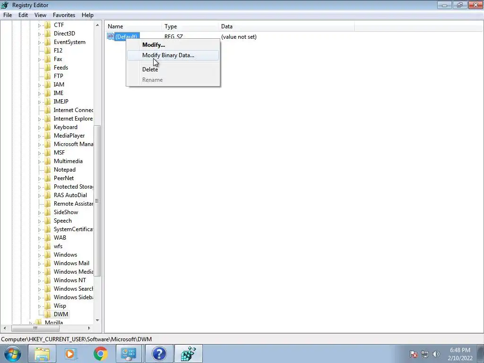Choose Modify... in the context menu

coord(173,45)
